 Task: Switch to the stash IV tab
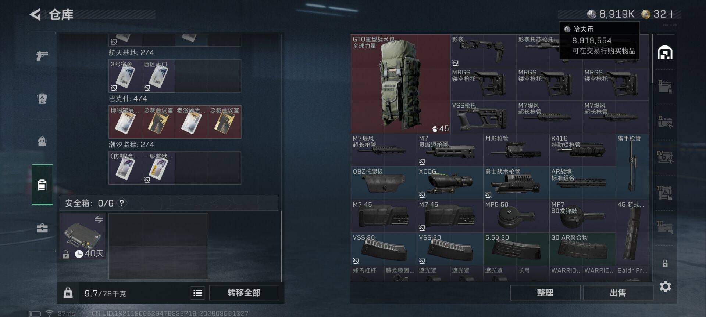point(665,157)
